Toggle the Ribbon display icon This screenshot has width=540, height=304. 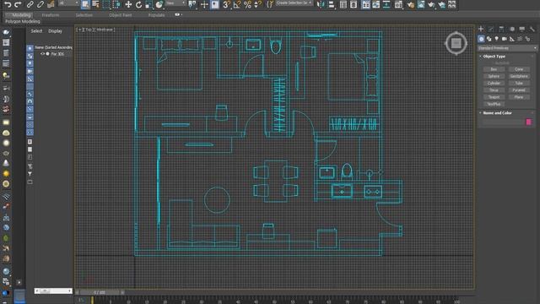click(365, 4)
